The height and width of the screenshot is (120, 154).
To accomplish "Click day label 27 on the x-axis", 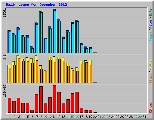I will tap(126, 117).
